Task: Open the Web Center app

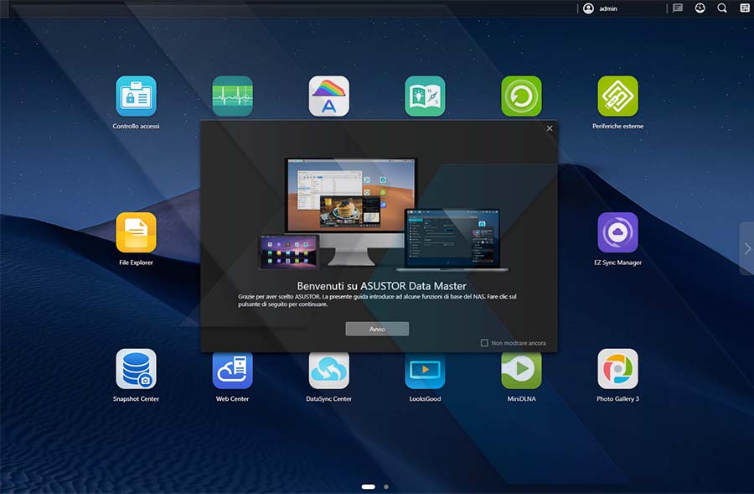Action: coord(232,369)
